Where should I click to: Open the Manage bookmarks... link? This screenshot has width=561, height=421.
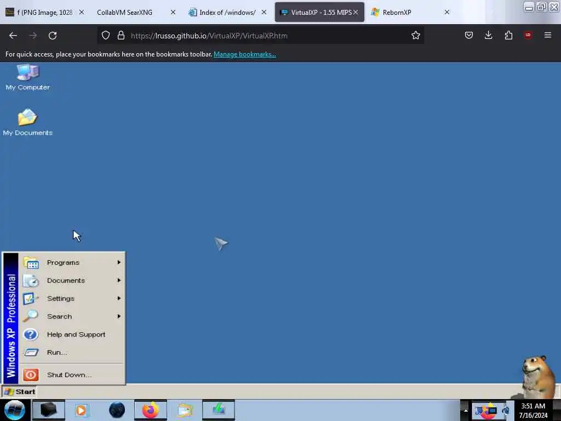pyautogui.click(x=245, y=54)
